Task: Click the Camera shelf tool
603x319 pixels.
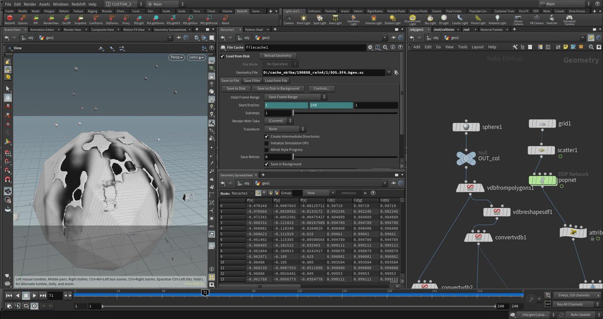Action: coord(288,19)
